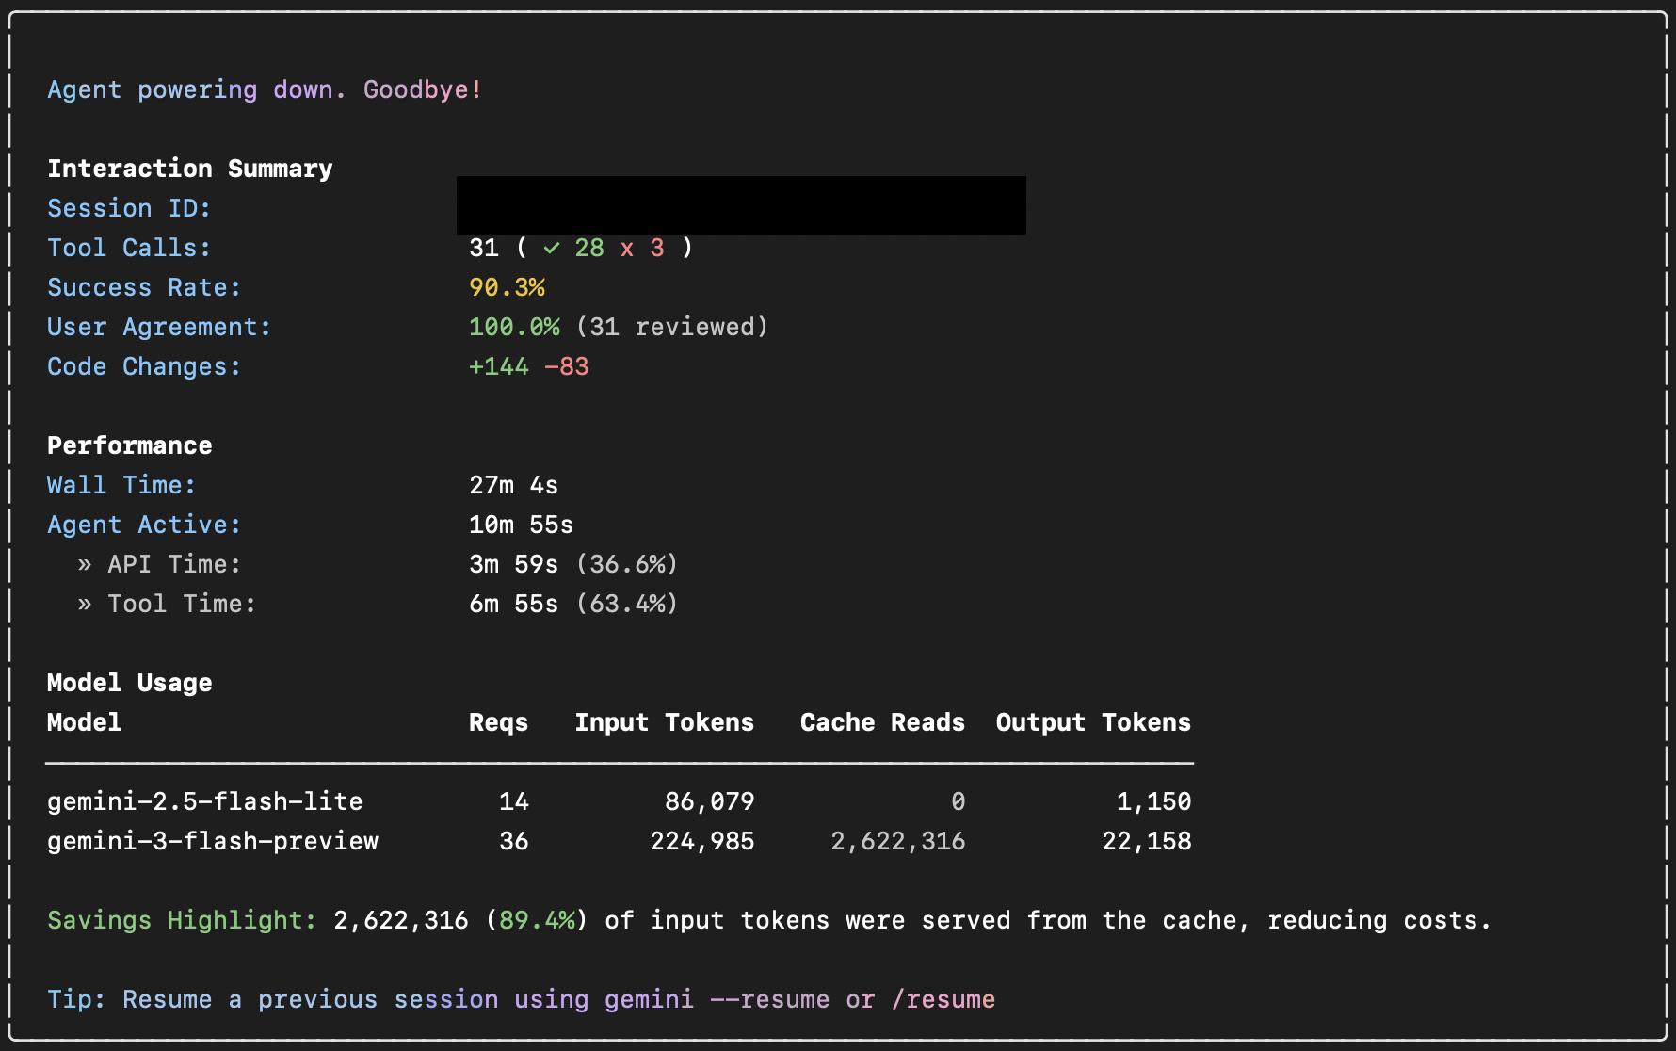Click the 27m 4s wall time value
1676x1051 pixels.
click(x=513, y=486)
